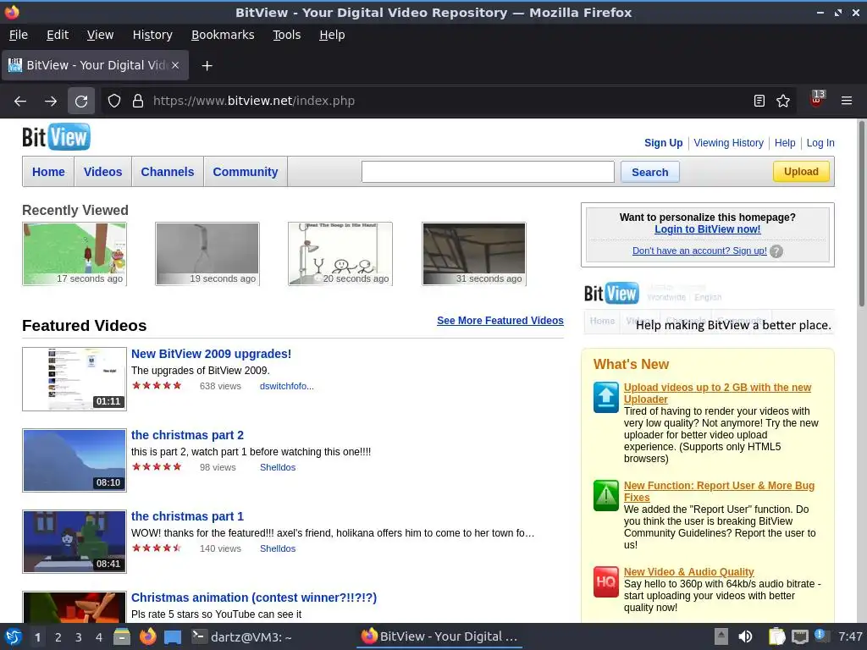The height and width of the screenshot is (650, 867).
Task: Click the blue upload arrow icon
Action: click(606, 397)
